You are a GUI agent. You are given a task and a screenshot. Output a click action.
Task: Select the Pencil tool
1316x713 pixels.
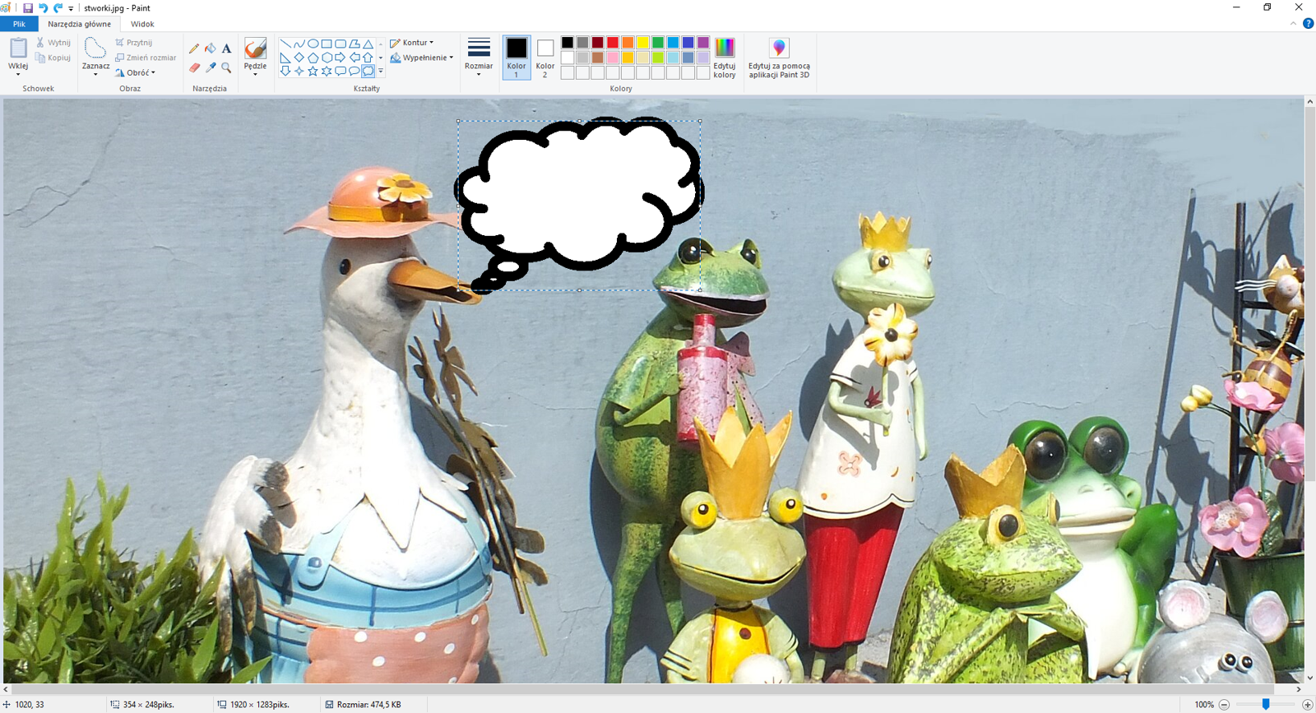point(194,49)
